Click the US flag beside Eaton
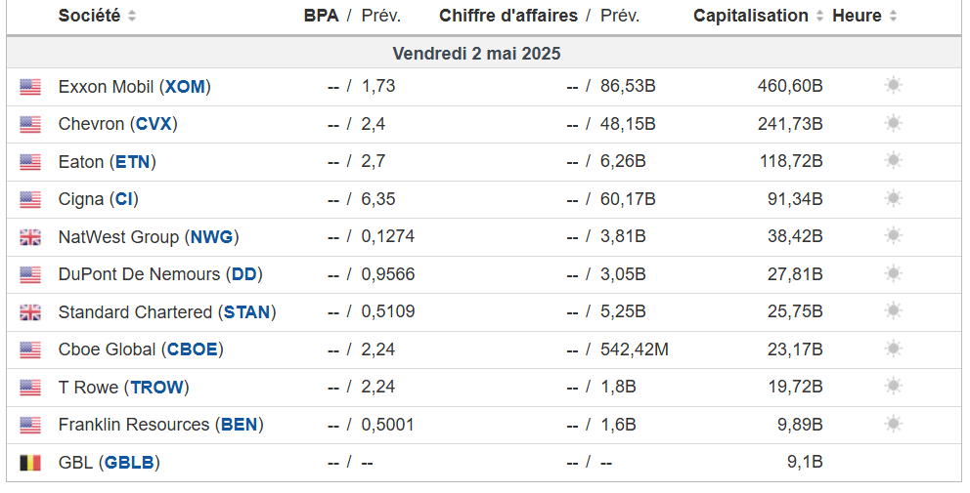Screen dimensions: 970x493 point(30,162)
